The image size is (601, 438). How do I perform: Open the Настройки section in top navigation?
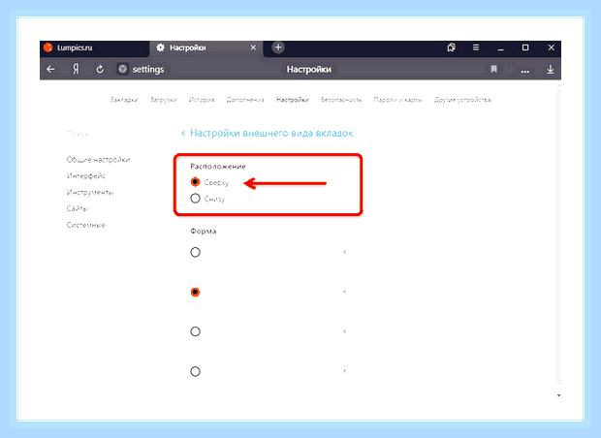point(293,100)
